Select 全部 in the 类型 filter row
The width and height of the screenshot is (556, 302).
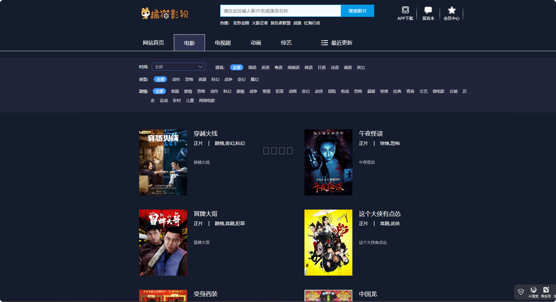pyautogui.click(x=160, y=79)
